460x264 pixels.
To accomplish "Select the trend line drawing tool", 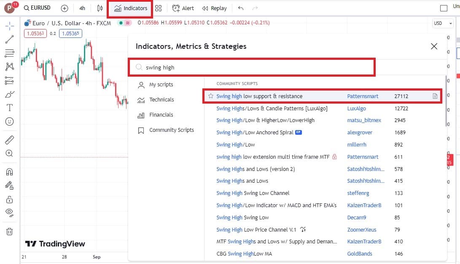I will 9,39.
